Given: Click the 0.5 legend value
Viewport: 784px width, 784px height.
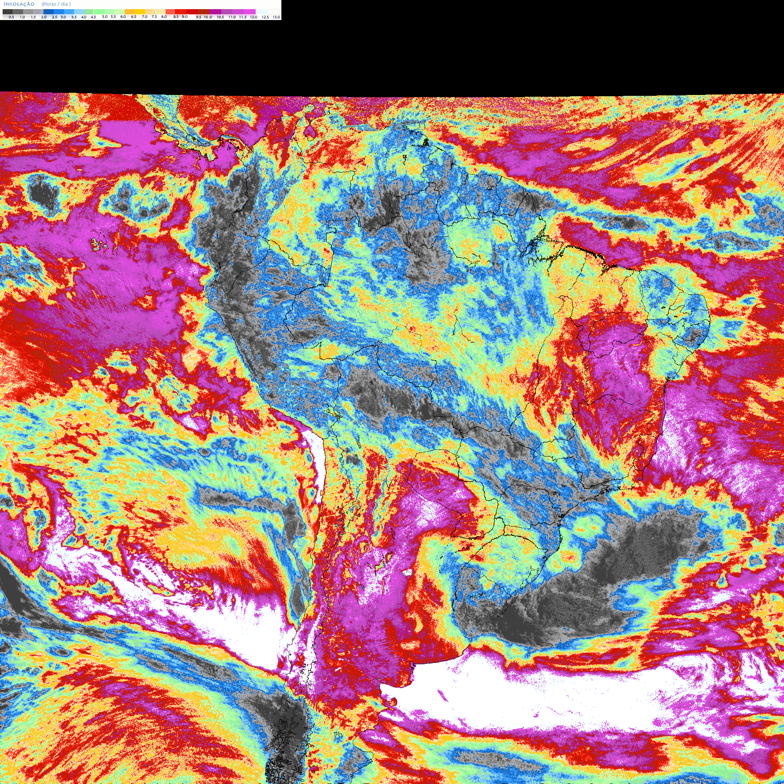Looking at the screenshot, I should (11, 17).
